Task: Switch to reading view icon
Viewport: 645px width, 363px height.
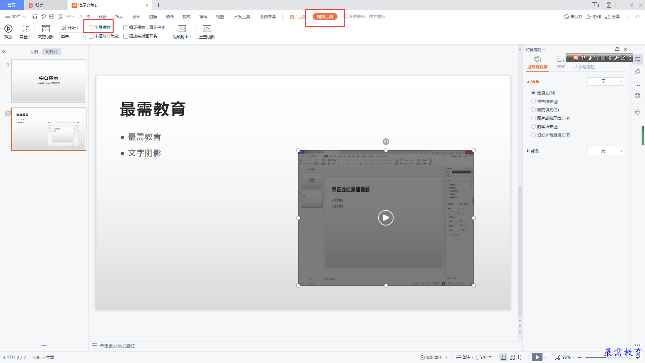Action: (521, 357)
